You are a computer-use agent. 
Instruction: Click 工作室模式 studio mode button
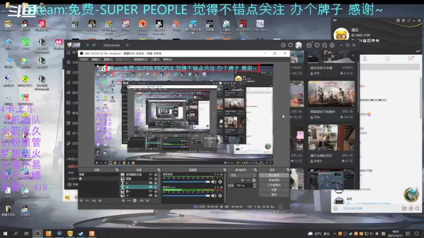coord(273,185)
